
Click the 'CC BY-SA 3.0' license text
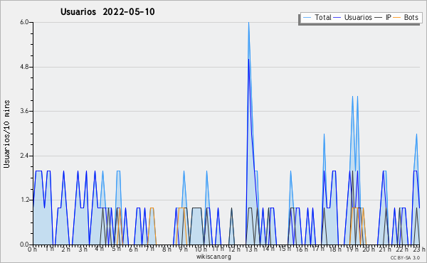(405, 257)
